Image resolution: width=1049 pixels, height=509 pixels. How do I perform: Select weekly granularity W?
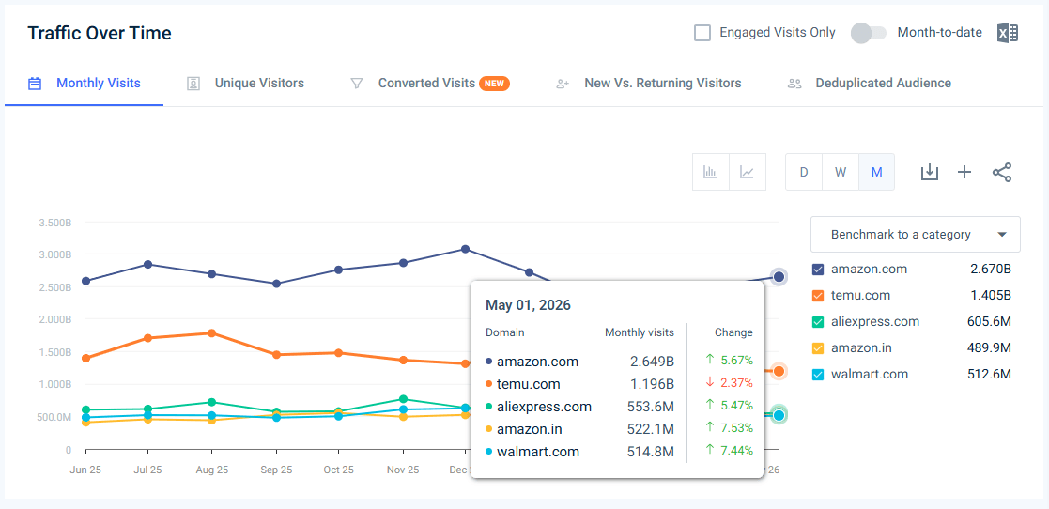[x=841, y=172]
